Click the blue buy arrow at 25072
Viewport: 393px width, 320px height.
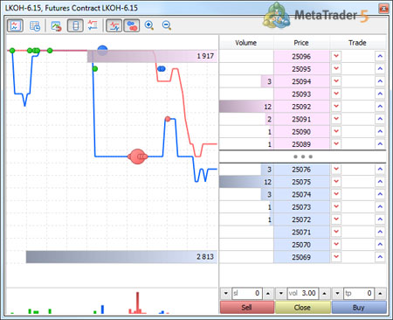(x=380, y=219)
